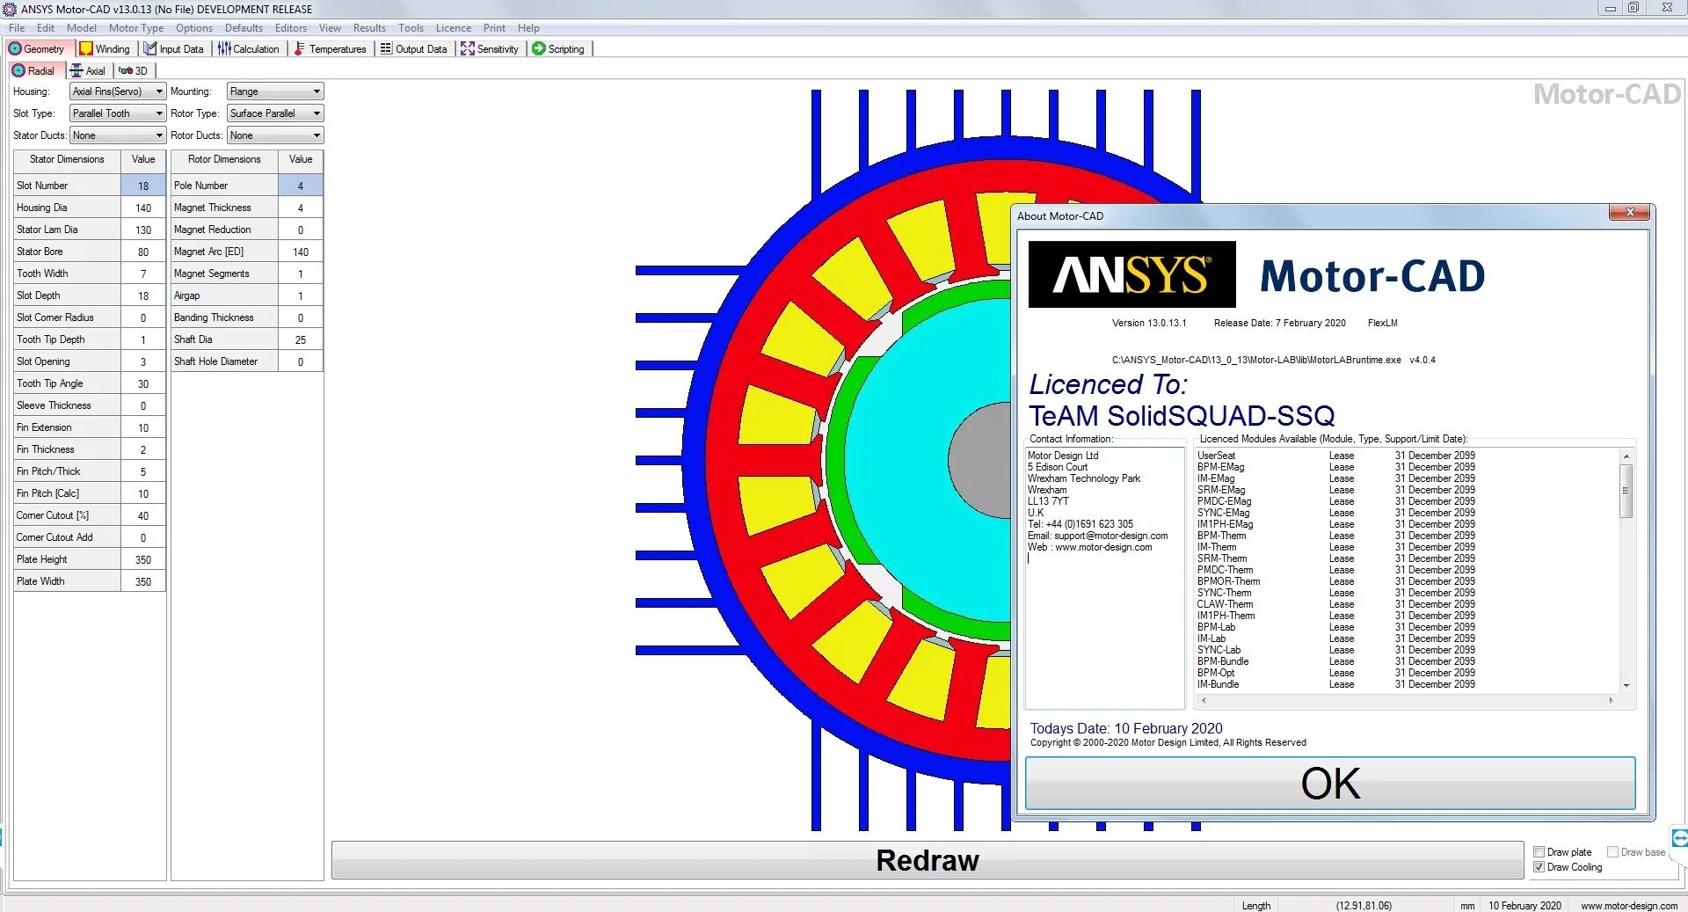Screen dimensions: 1688x912
Task: Click the licence modules vertical scrollbar
Action: click(1626, 570)
